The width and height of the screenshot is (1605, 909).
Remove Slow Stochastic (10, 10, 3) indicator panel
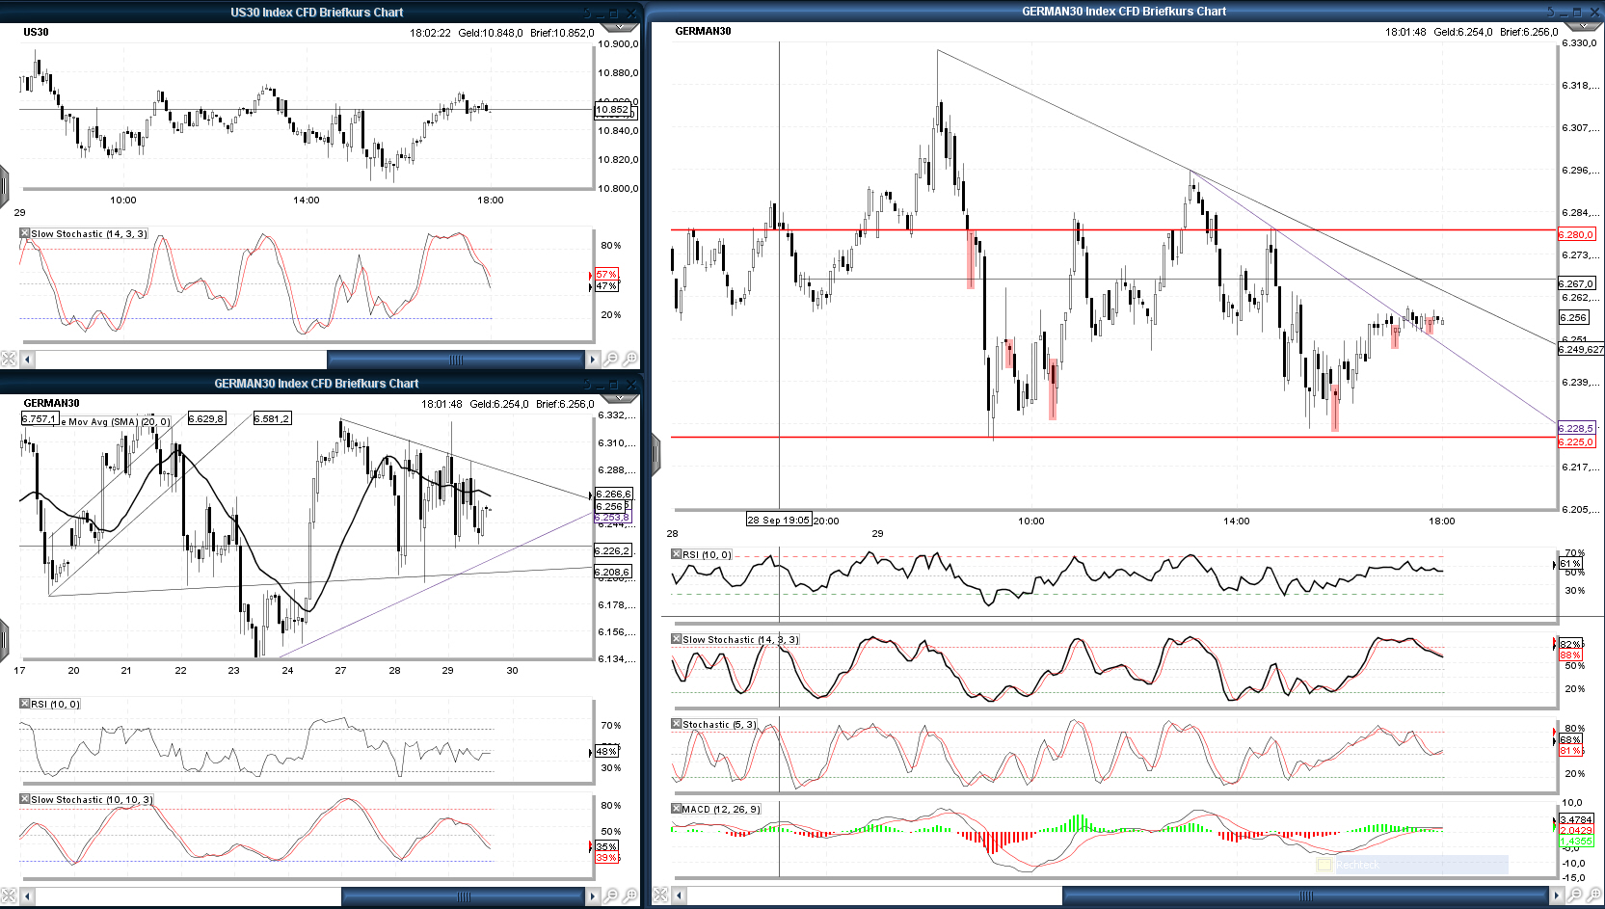[25, 799]
